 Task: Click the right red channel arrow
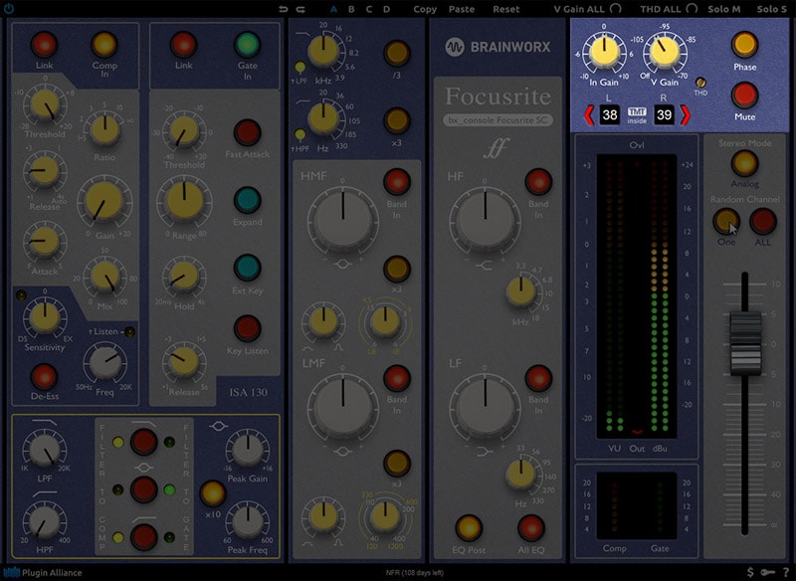point(685,116)
